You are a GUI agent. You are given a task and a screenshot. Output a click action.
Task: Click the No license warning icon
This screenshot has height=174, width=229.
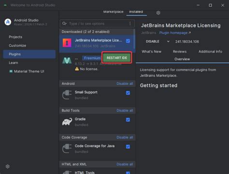point(77,69)
